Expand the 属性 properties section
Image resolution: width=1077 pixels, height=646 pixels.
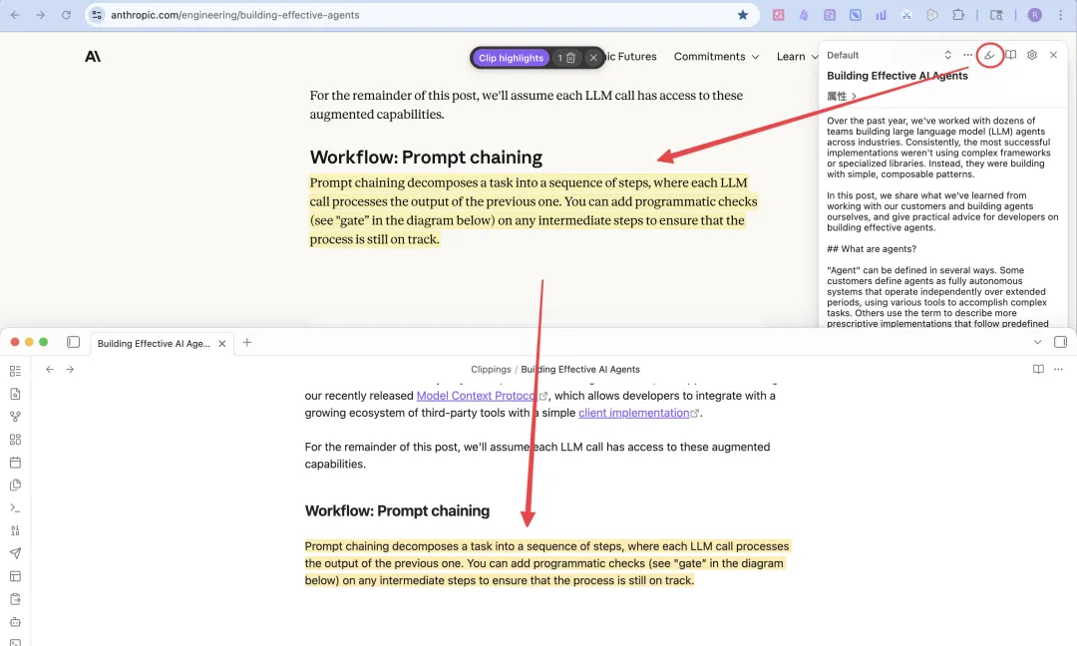click(x=842, y=97)
